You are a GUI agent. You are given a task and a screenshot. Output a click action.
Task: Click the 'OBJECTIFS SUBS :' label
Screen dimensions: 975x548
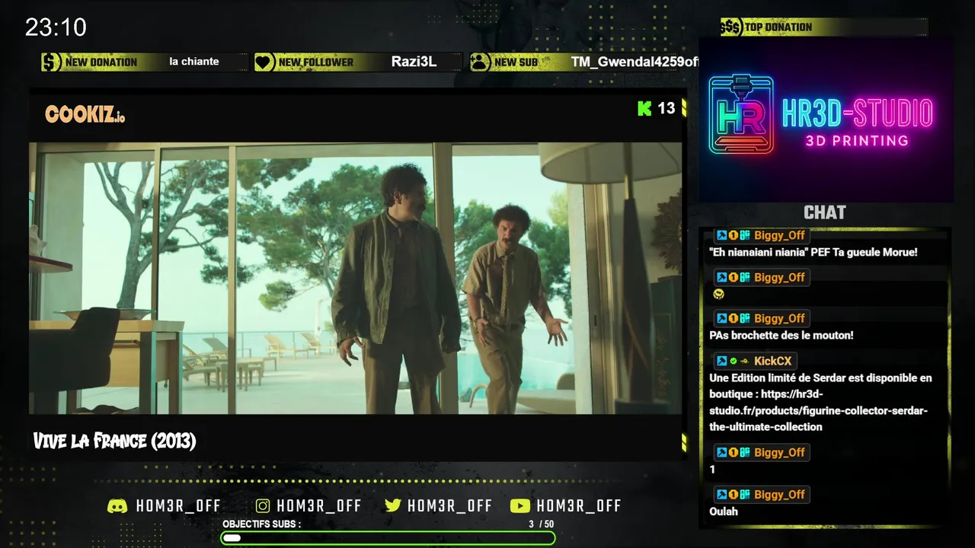click(261, 524)
